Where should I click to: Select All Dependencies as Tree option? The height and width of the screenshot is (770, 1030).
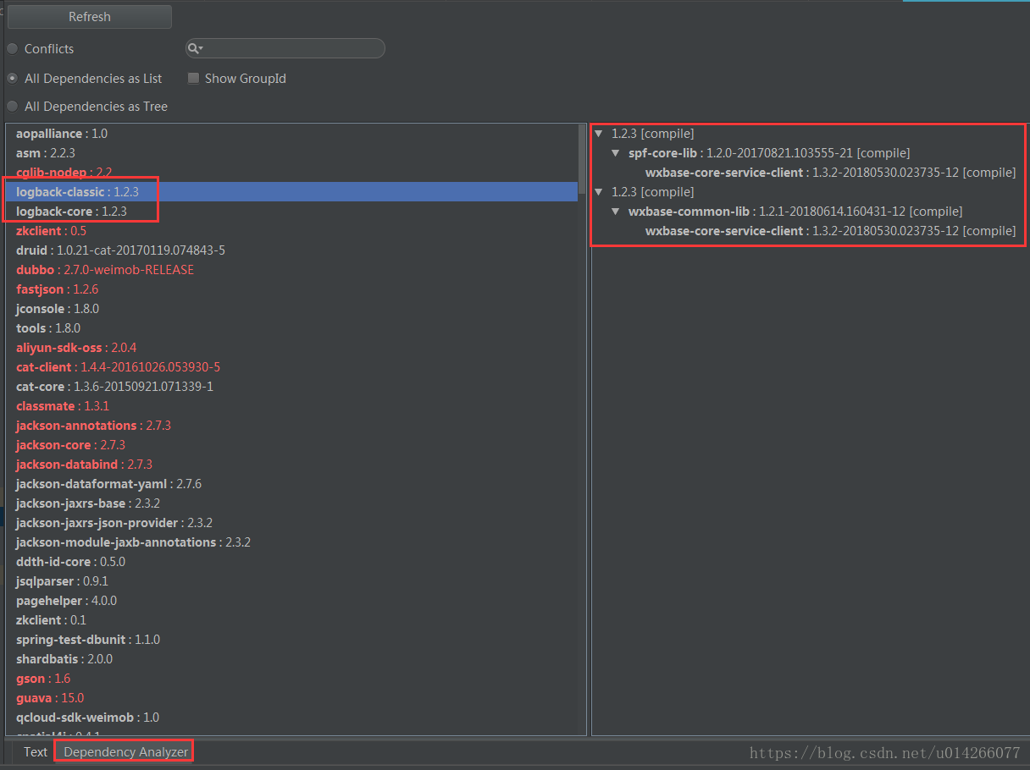(x=13, y=107)
